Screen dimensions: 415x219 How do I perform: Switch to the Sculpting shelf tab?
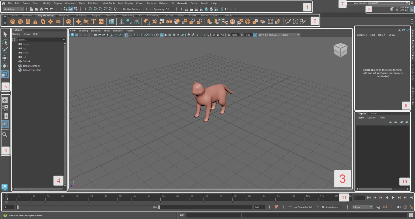(x=64, y=16)
